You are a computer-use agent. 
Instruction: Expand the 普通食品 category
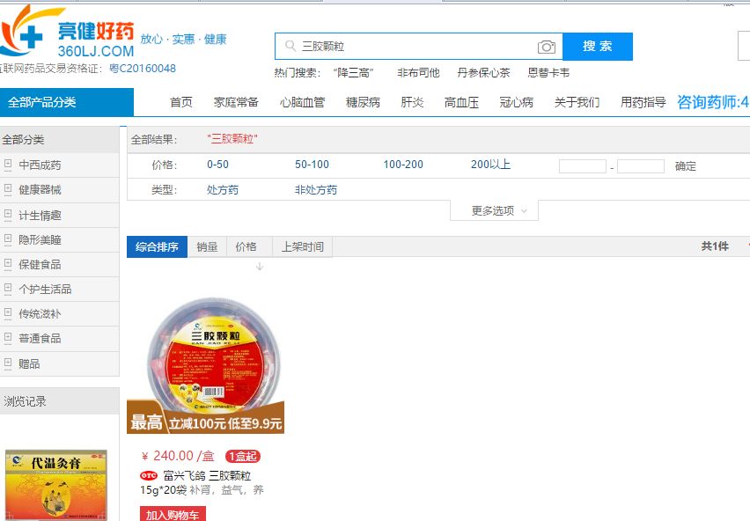[8, 338]
